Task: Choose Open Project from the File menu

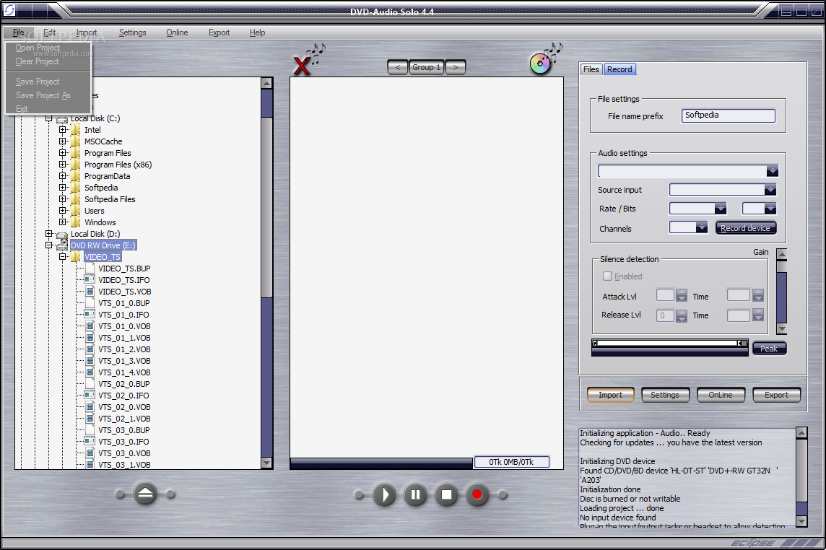Action: [38, 48]
